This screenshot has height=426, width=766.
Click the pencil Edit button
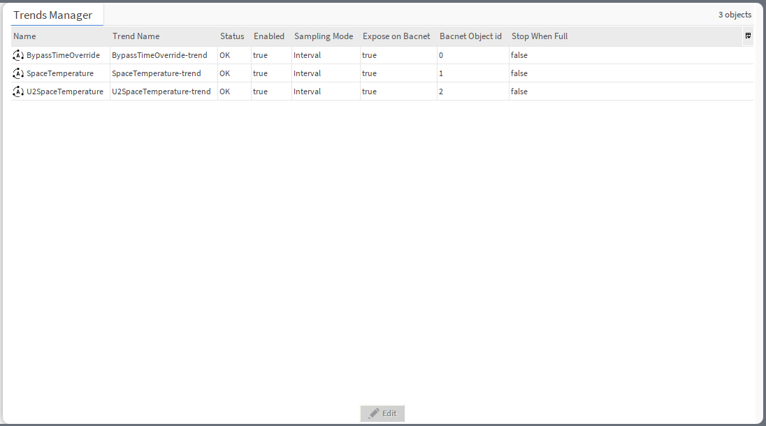(382, 413)
